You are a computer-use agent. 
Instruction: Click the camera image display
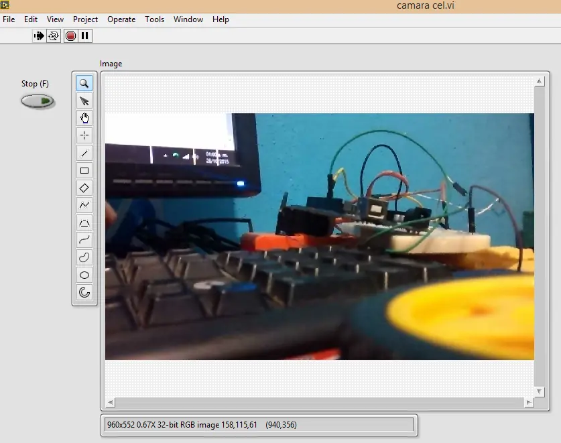coord(320,237)
